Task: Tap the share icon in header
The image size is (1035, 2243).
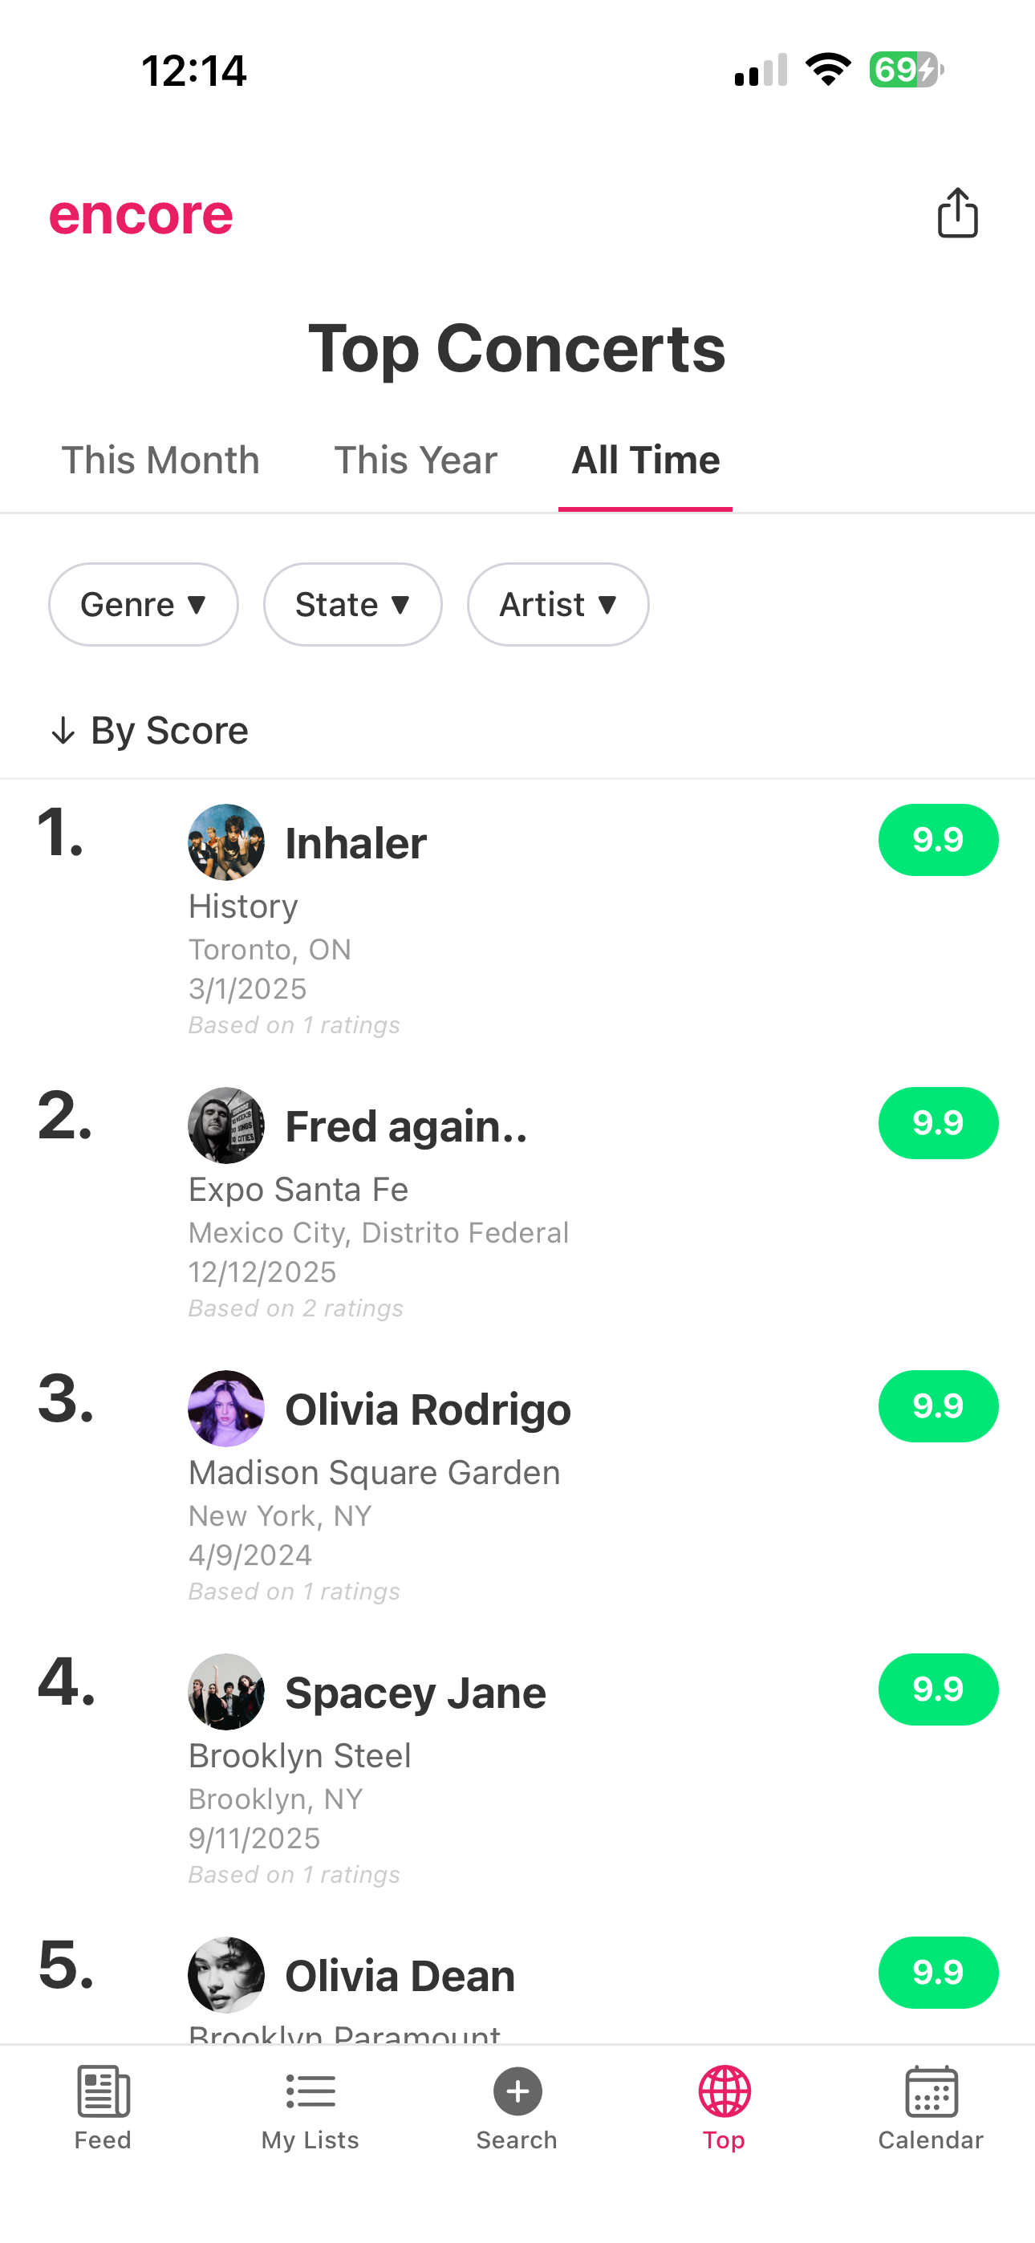Action: pos(956,213)
